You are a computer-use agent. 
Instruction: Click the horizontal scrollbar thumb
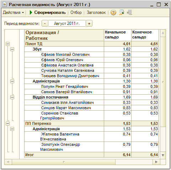[64, 162]
